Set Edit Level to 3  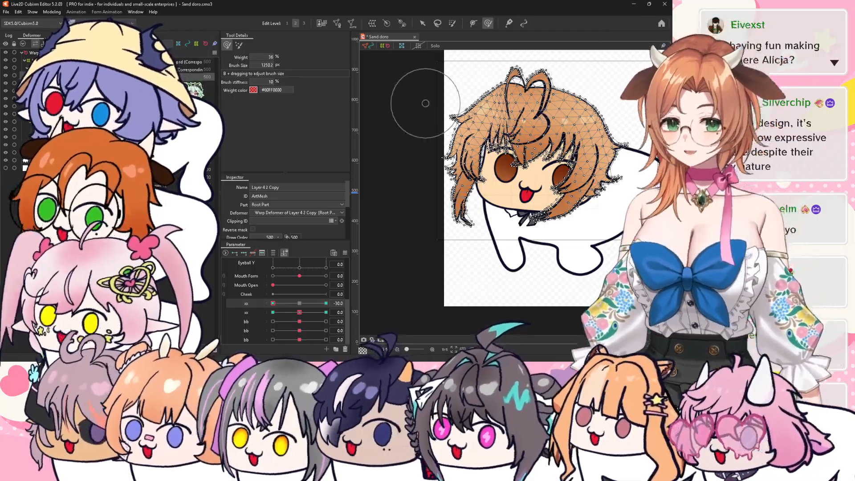click(x=304, y=23)
